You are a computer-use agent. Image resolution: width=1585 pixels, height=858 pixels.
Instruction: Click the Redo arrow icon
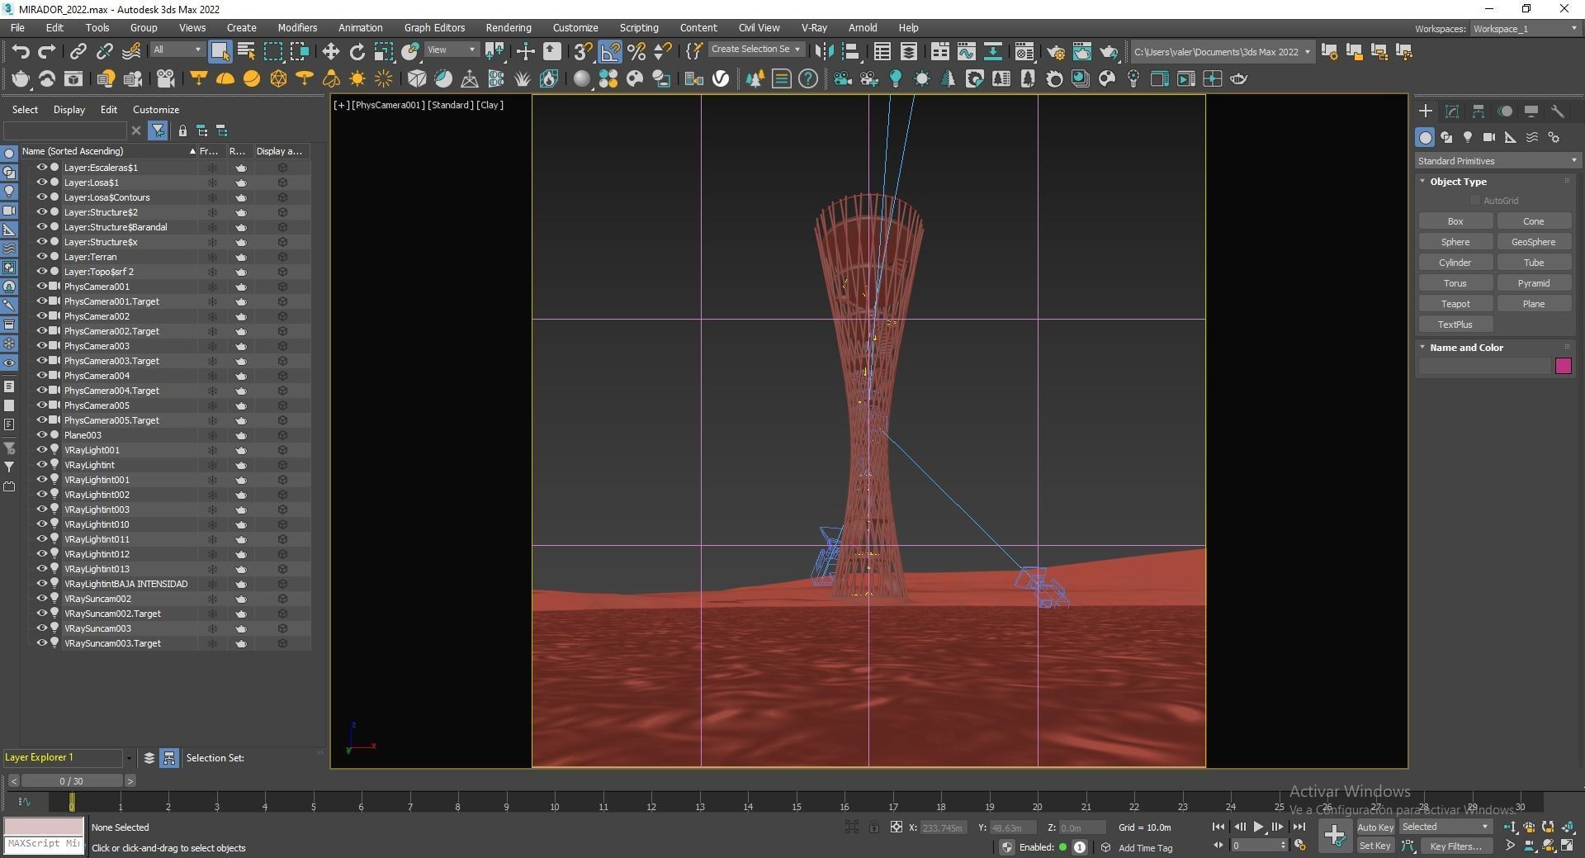(x=47, y=52)
